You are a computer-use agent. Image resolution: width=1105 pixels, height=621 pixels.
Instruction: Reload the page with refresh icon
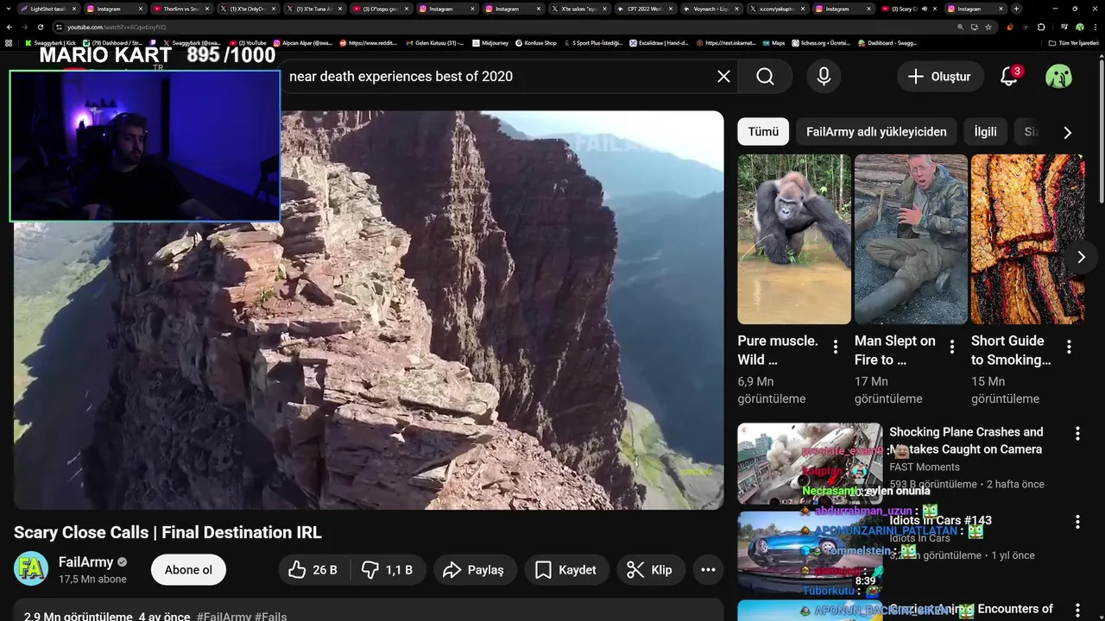click(x=41, y=27)
